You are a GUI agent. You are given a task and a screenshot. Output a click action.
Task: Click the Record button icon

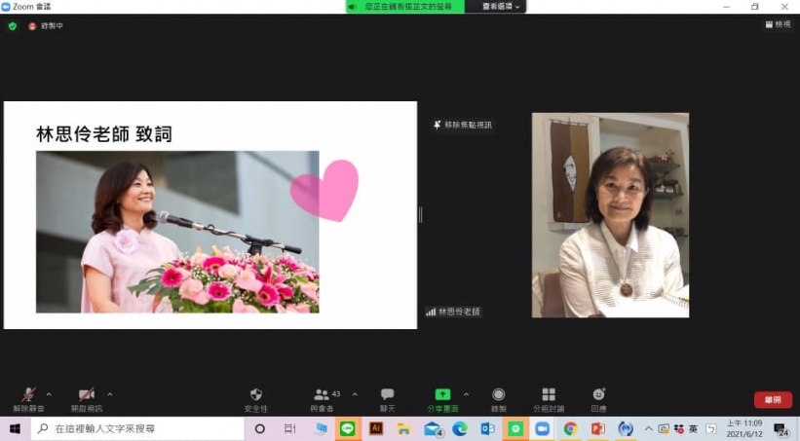[499, 395]
